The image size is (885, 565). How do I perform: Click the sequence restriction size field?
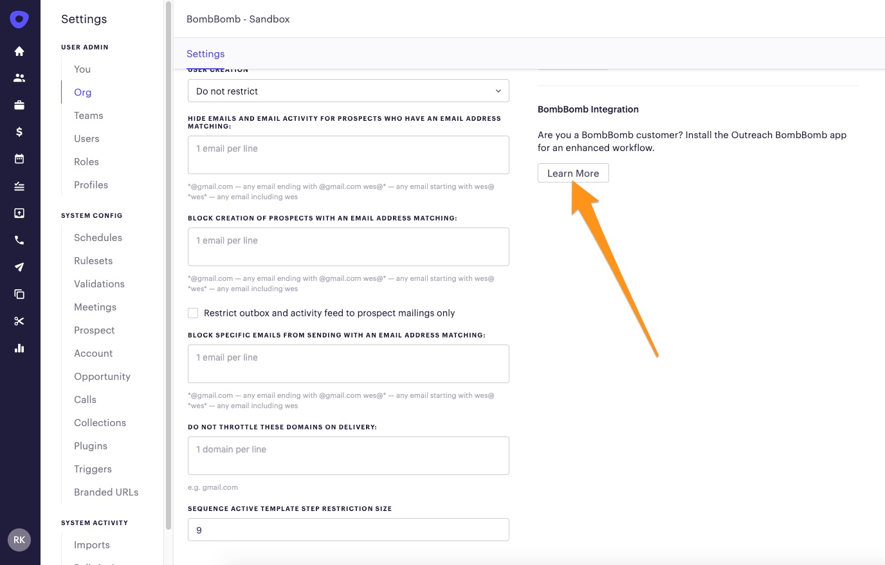tap(349, 530)
